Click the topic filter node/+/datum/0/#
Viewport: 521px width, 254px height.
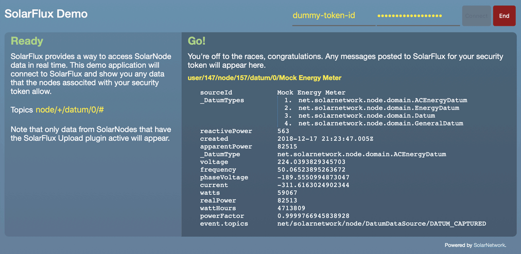pyautogui.click(x=70, y=110)
